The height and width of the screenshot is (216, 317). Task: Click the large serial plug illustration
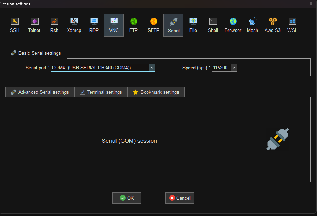coord(278,139)
